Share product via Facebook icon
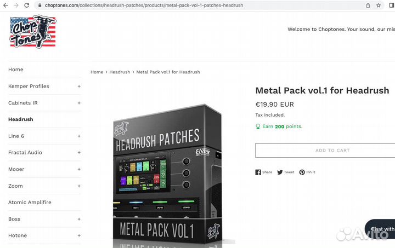The height and width of the screenshot is (248, 395). (258, 172)
